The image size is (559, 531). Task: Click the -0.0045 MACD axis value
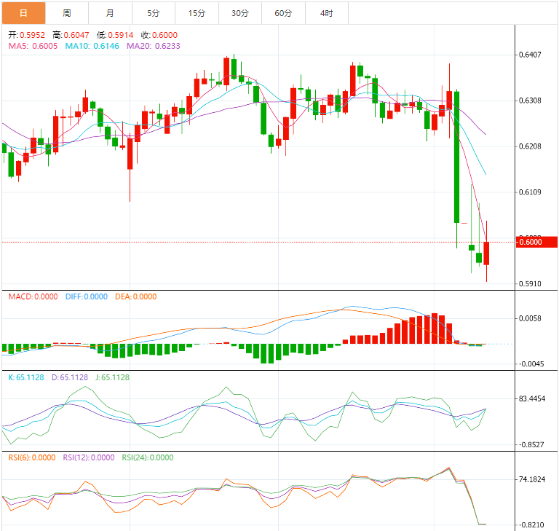coord(531,364)
